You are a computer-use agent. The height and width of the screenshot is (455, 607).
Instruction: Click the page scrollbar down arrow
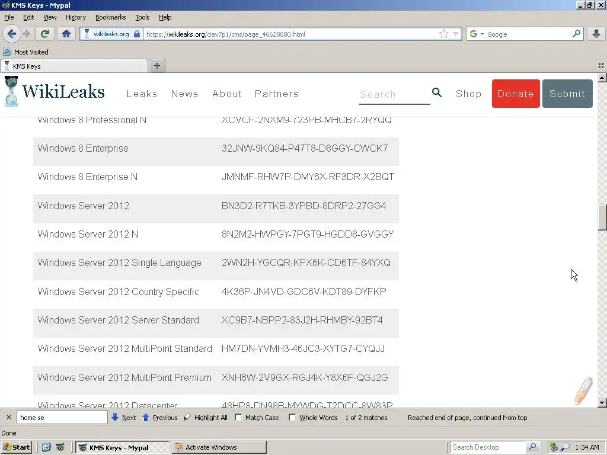tap(602, 403)
